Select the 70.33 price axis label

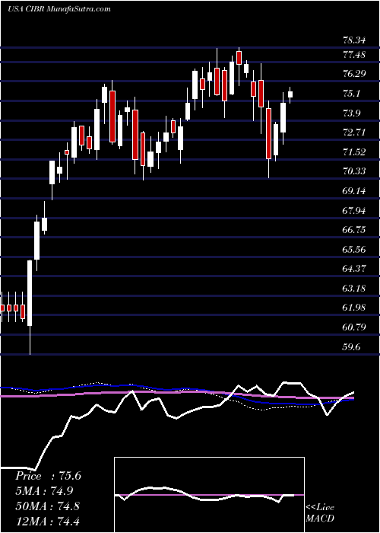coord(354,171)
